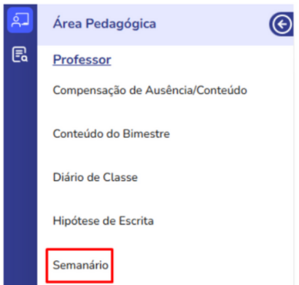Image resolution: width=299 pixels, height=285 pixels.
Task: Click the Área Pedagógica panel title
Action: click(104, 24)
